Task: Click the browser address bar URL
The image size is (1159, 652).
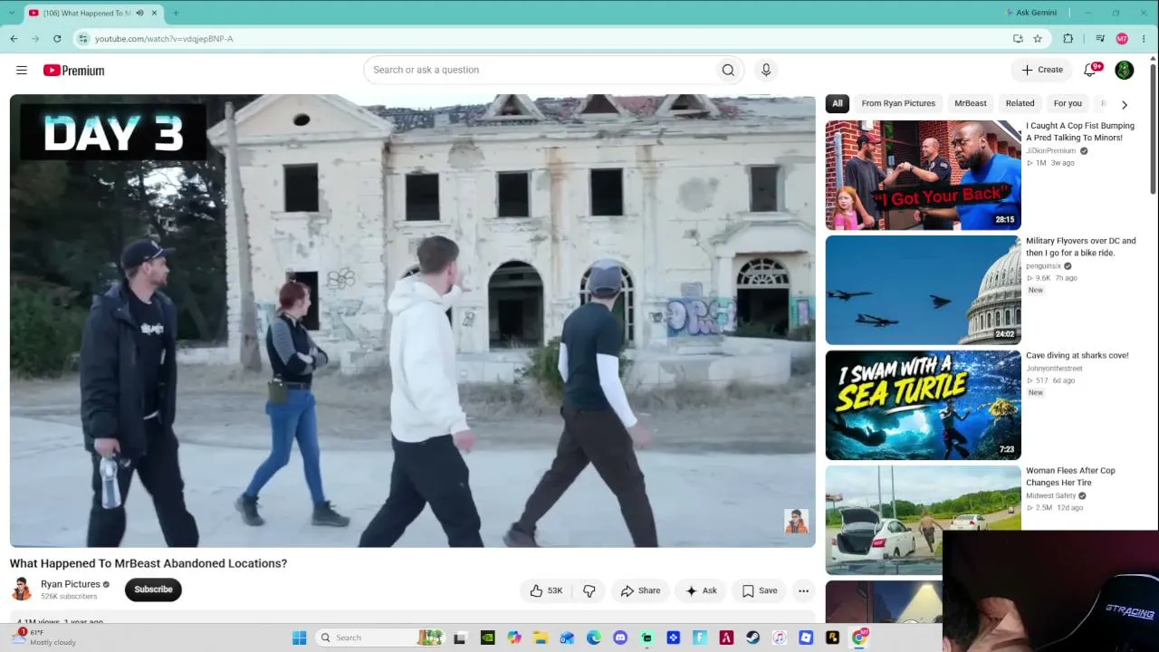Action: [x=164, y=39]
